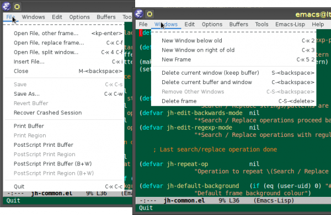
Task: Open Edit menu in left window
Action: click(x=57, y=17)
